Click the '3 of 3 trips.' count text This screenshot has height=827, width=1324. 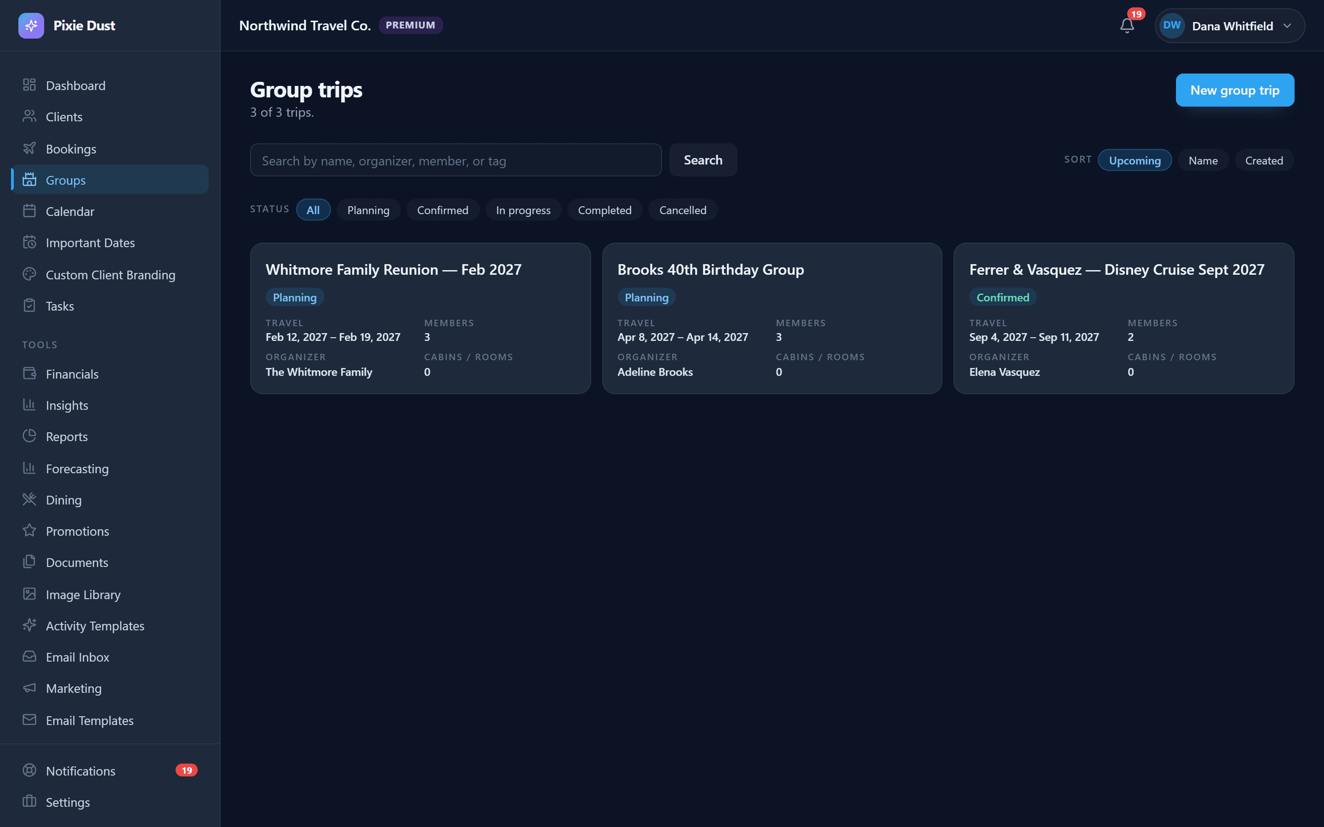pos(282,112)
